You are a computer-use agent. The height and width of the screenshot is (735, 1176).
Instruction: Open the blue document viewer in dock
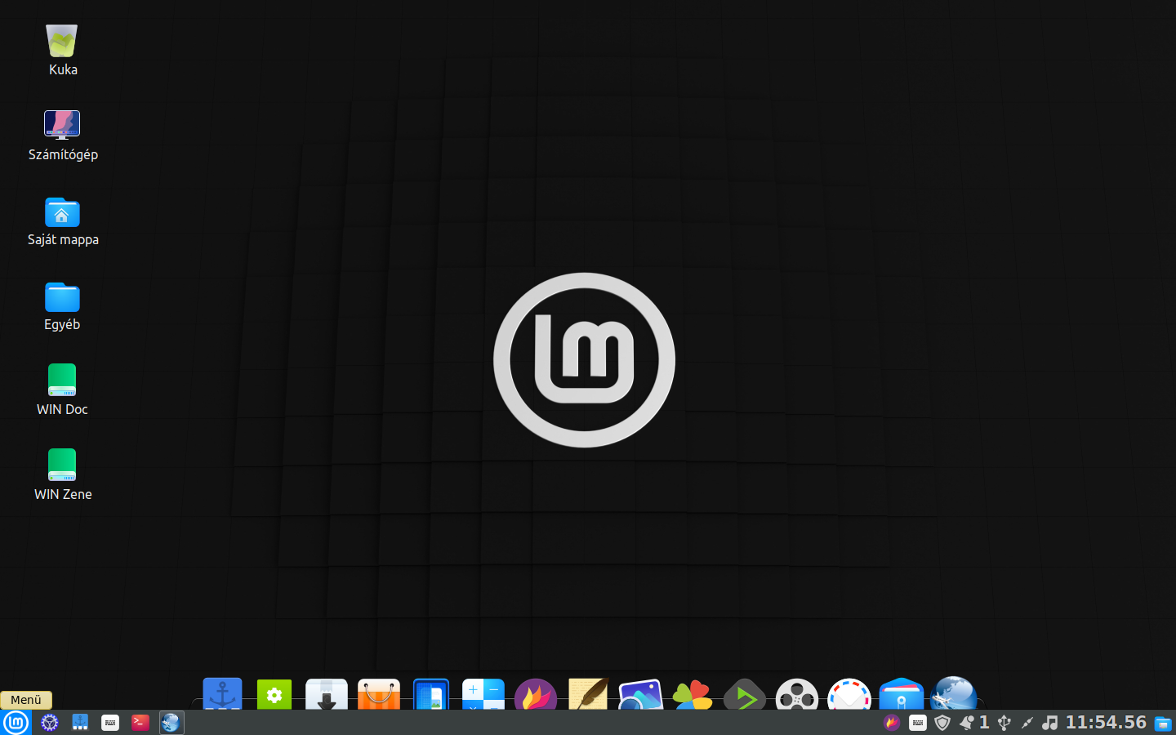pyautogui.click(x=431, y=694)
